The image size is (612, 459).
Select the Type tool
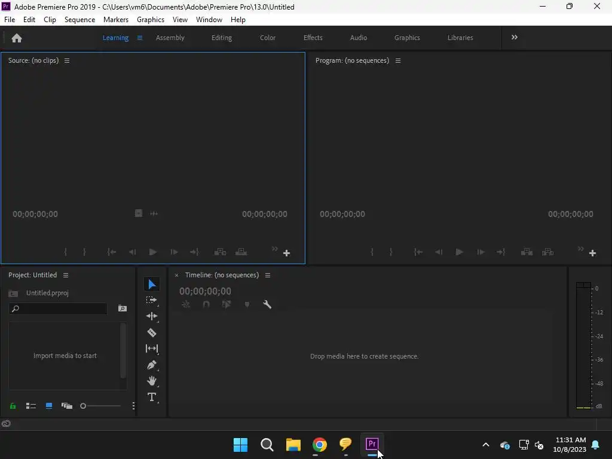click(151, 397)
